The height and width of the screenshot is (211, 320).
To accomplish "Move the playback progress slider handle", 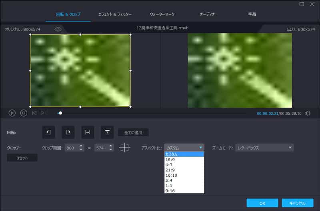I will pos(60,113).
